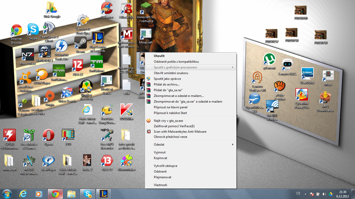The image size is (355, 199).
Task: Select Play League of Legends shortcut
Action: (x=98, y=42)
